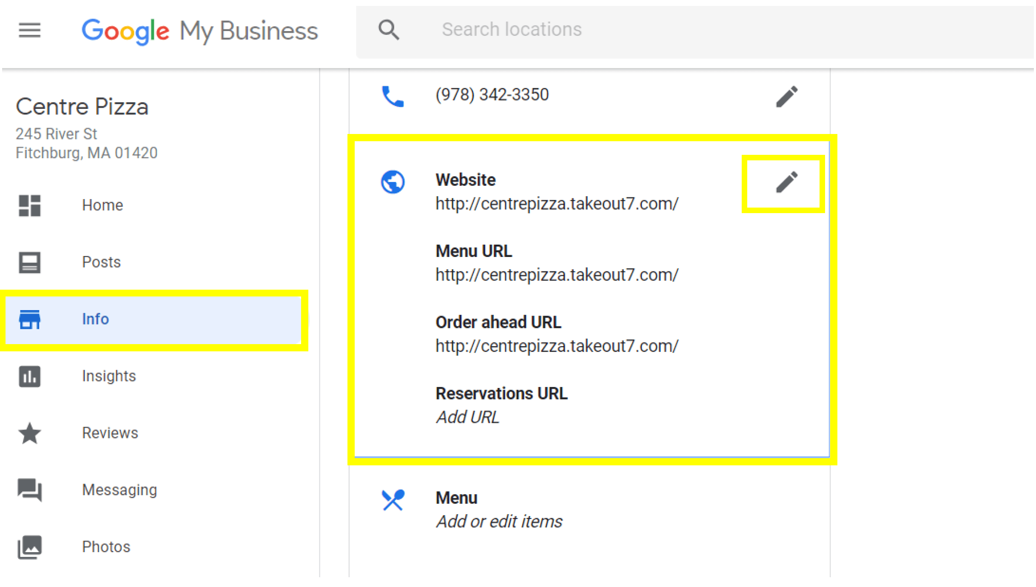Screen dimensions: 1036x587
Task: Click the search magnifier icon
Action: 389,30
